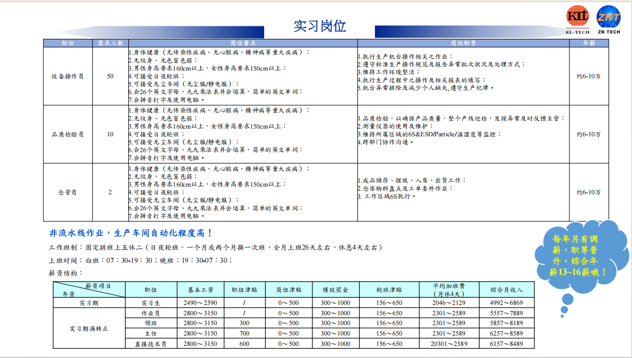
Task: Click the 基本工资 header in salary table
Action: click(x=200, y=290)
